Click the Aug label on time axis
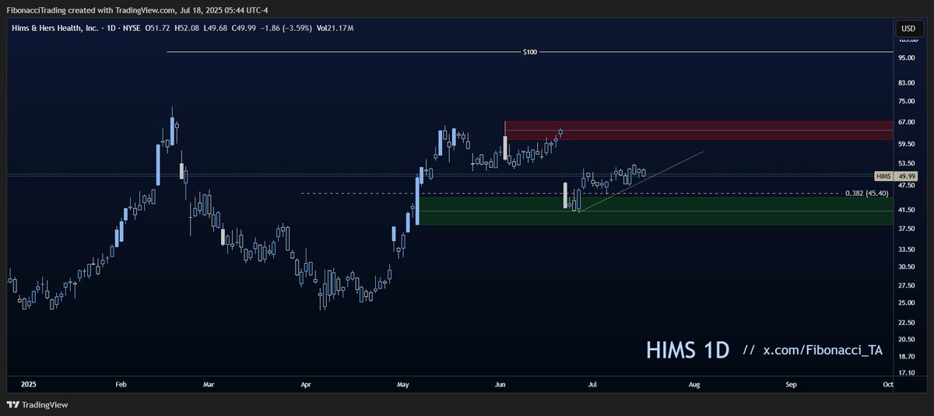 coord(695,384)
